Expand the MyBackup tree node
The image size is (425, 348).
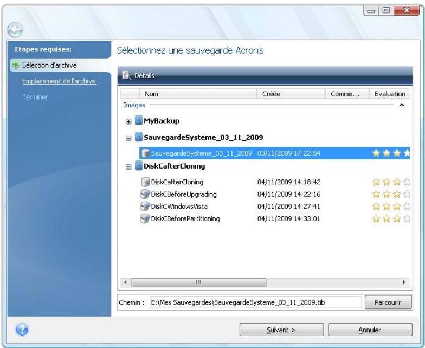128,121
